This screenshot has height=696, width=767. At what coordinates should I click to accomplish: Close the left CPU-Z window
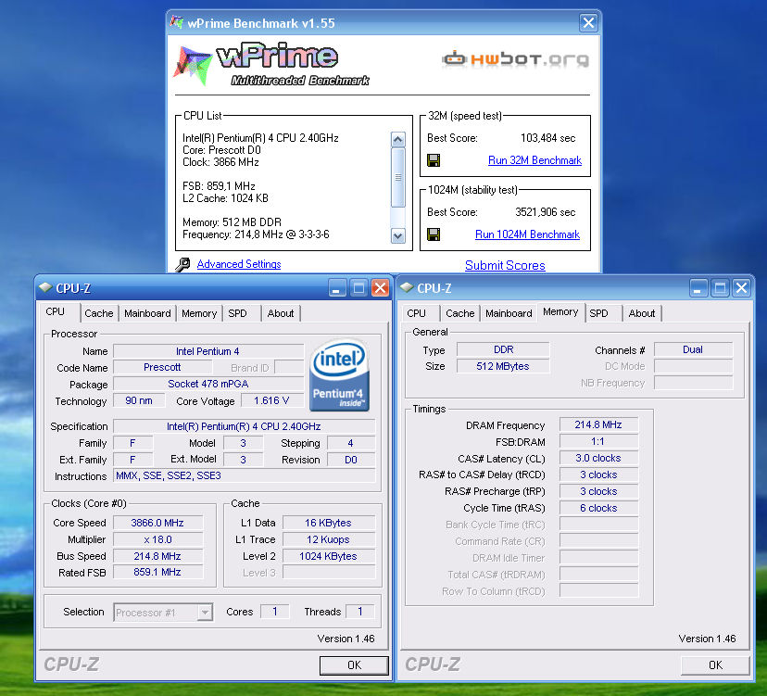tap(380, 288)
